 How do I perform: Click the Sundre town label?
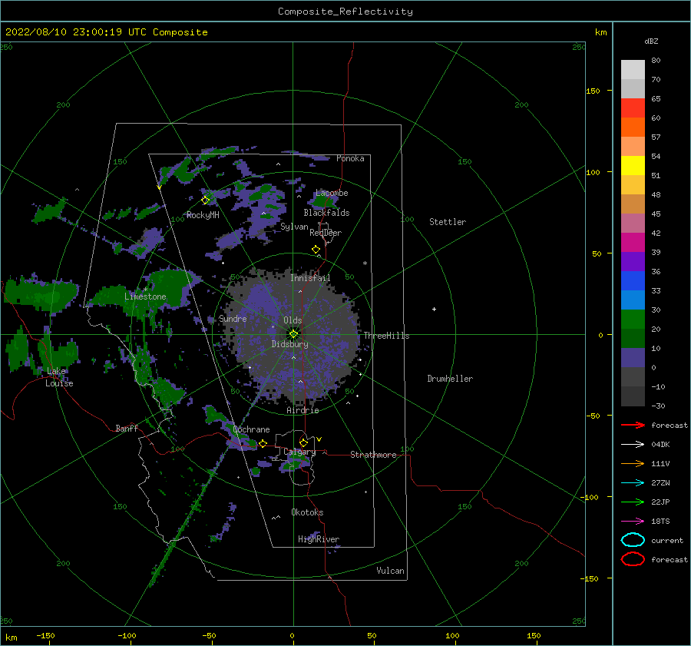point(233,318)
